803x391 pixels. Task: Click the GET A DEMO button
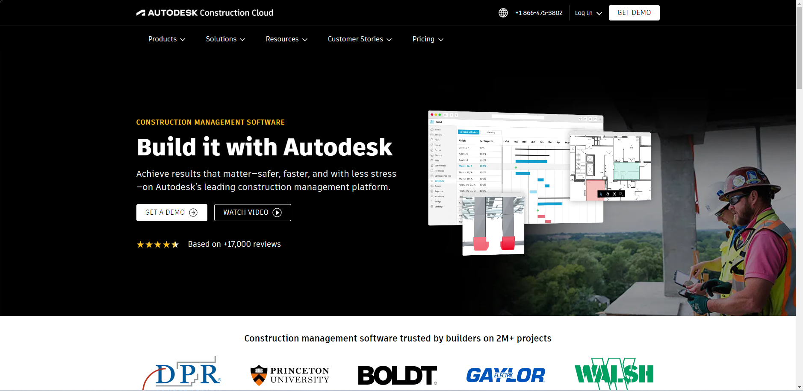point(172,213)
